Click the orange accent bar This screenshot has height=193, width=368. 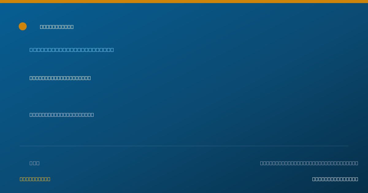click(184, 2)
